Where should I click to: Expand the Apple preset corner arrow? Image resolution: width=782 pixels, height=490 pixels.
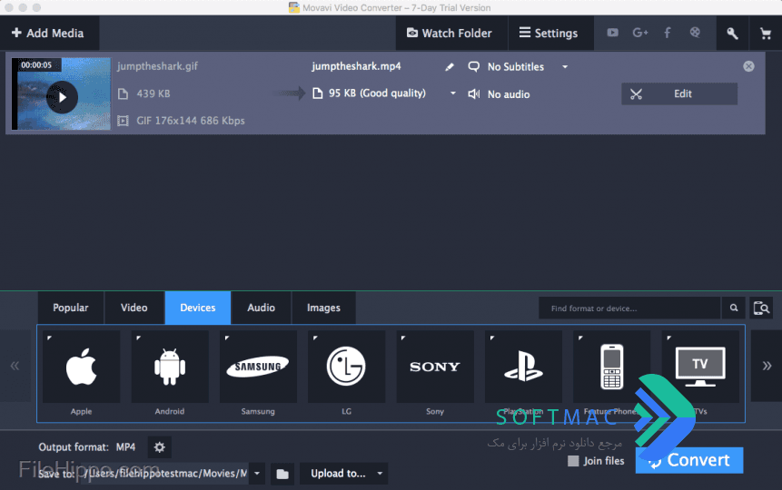pyautogui.click(x=49, y=338)
